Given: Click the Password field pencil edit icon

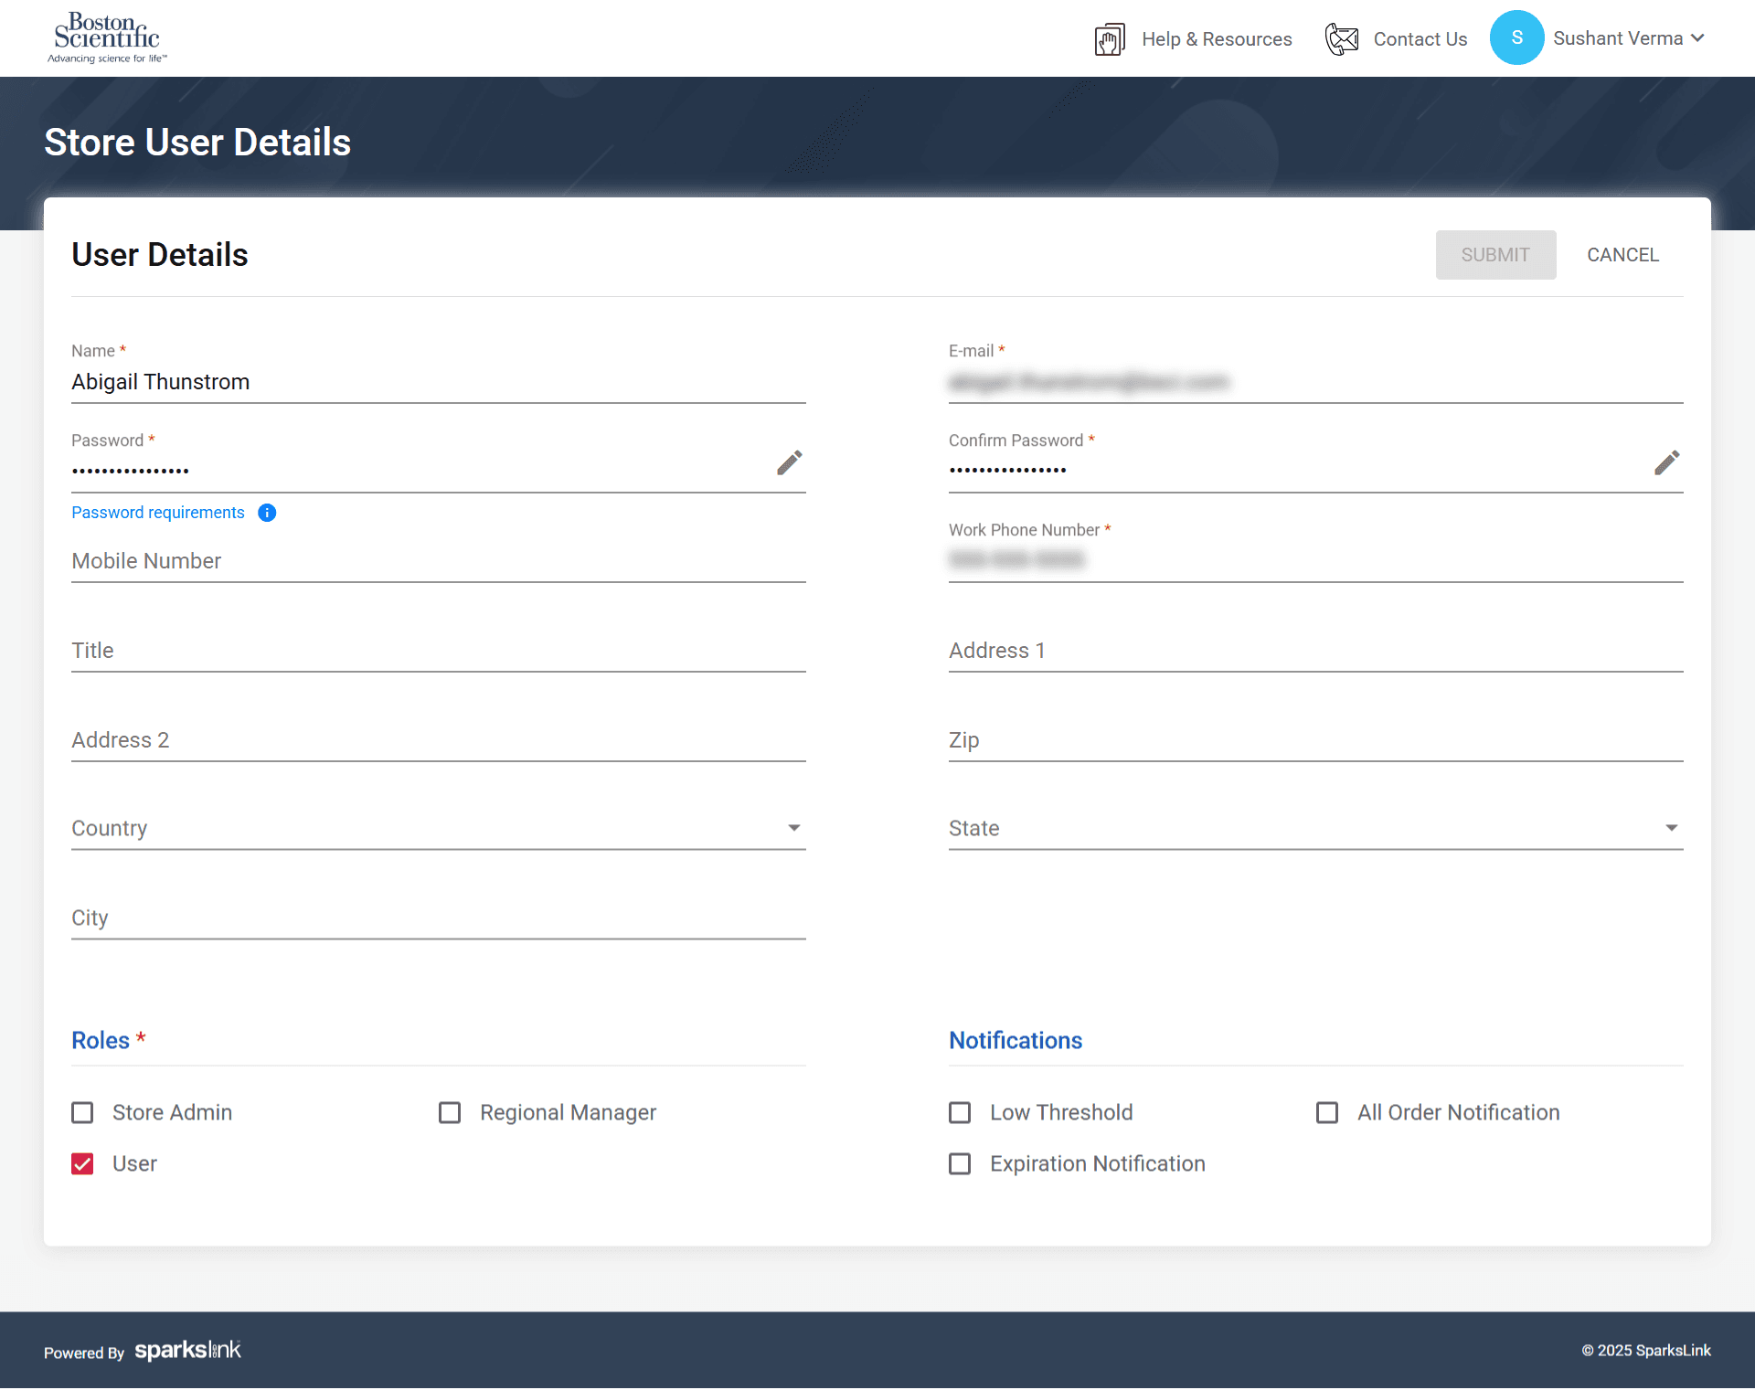Looking at the screenshot, I should [789, 463].
